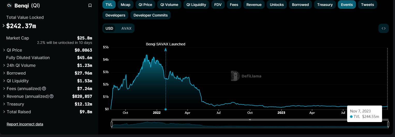Click the $1.23m volume value
This screenshot has width=395, height=137.
(85, 65)
